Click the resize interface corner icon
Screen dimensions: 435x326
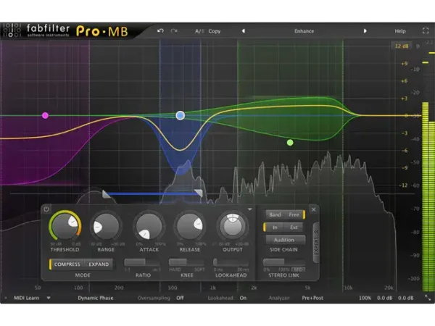tap(428, 298)
